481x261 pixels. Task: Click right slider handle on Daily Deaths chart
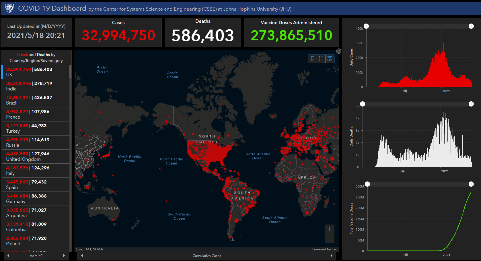point(471,104)
